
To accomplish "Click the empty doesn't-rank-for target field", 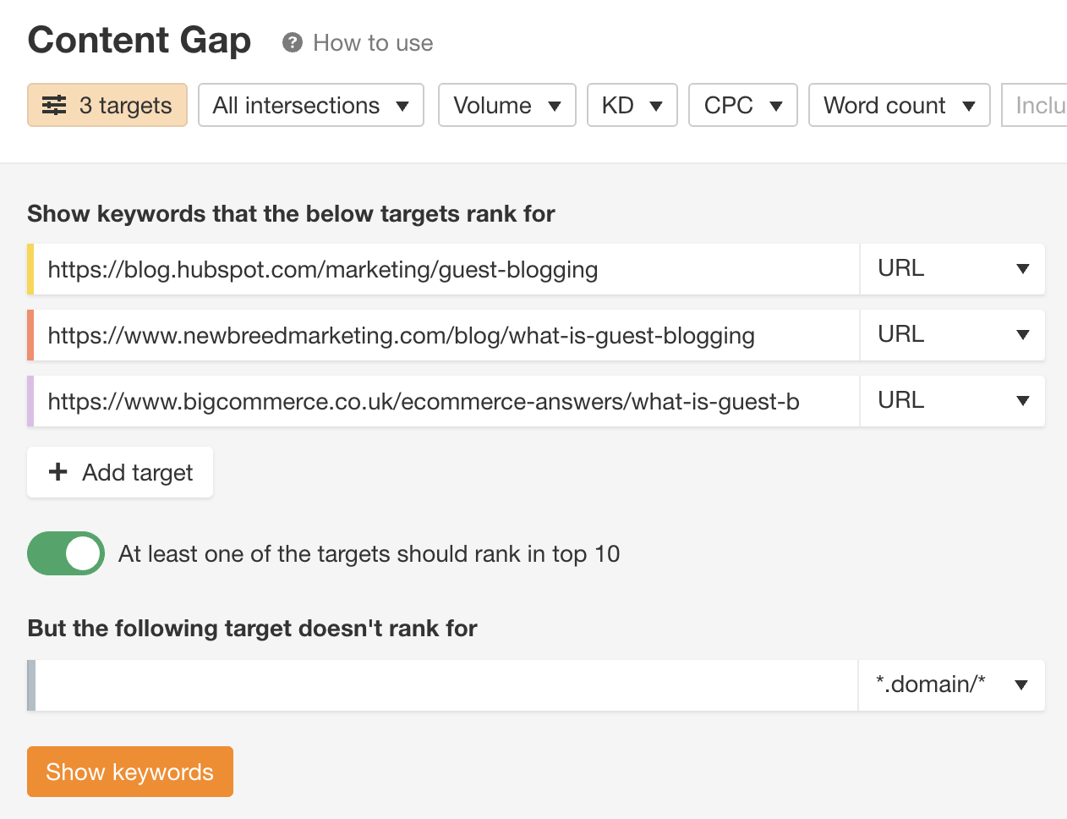I will (x=446, y=685).
